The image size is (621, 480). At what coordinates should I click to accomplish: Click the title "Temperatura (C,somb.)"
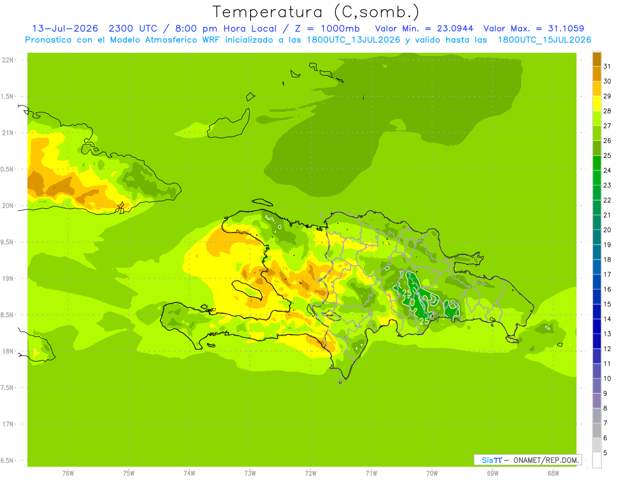pos(316,12)
